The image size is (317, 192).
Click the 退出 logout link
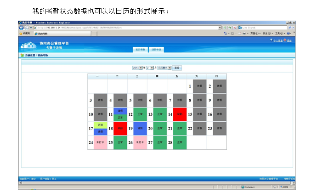point(289,40)
